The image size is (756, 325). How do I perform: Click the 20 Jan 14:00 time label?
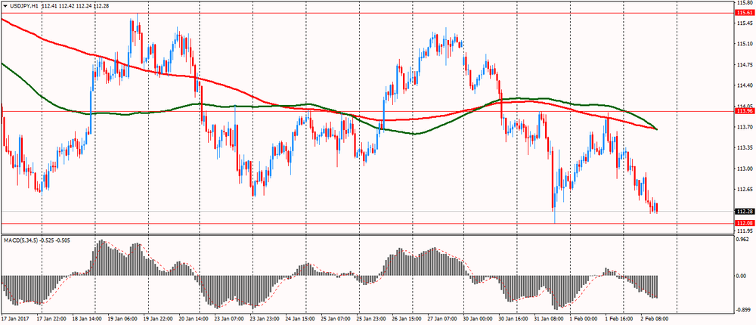[x=194, y=319]
